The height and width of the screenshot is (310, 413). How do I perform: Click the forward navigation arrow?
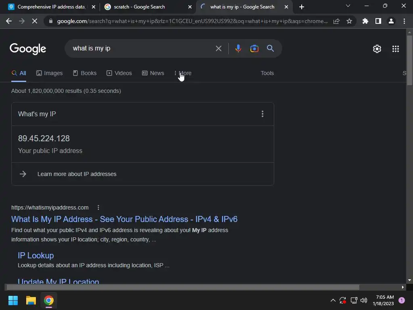click(x=22, y=21)
